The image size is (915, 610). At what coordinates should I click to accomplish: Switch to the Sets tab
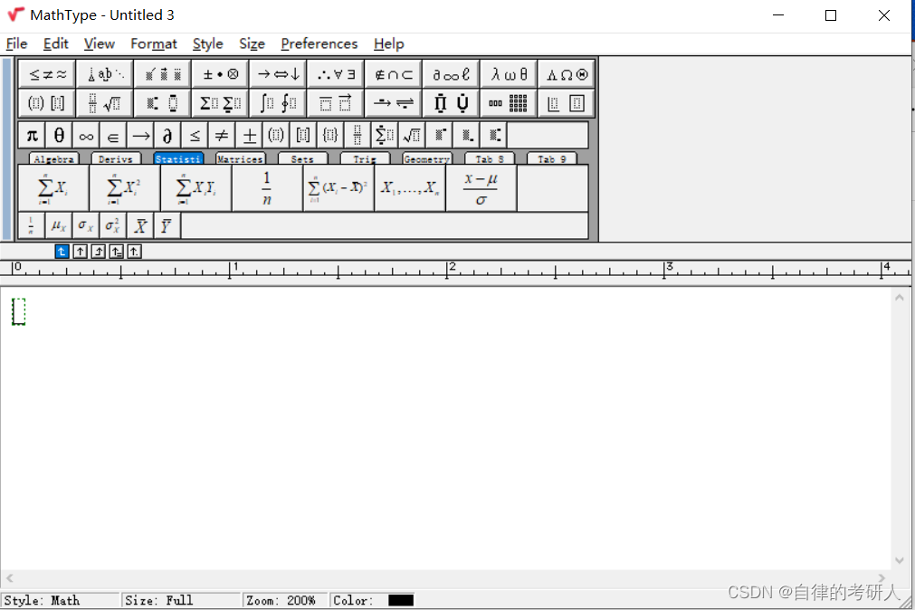pos(302,158)
